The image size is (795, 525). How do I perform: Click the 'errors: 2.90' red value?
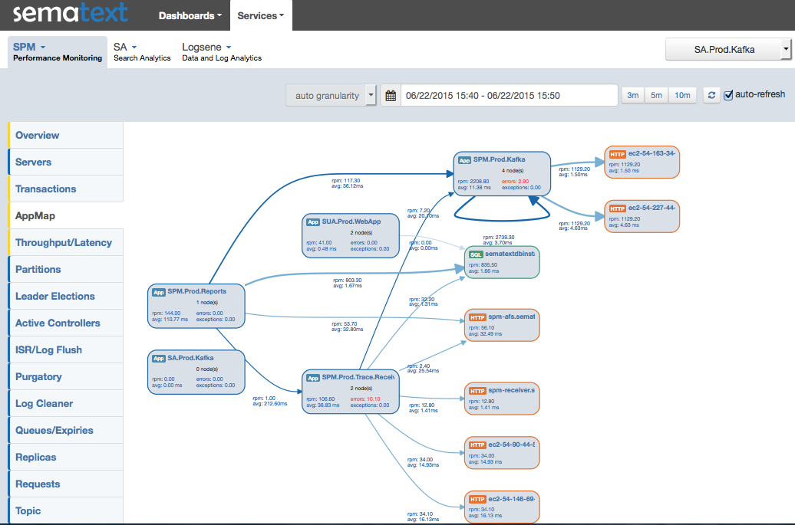(x=515, y=181)
